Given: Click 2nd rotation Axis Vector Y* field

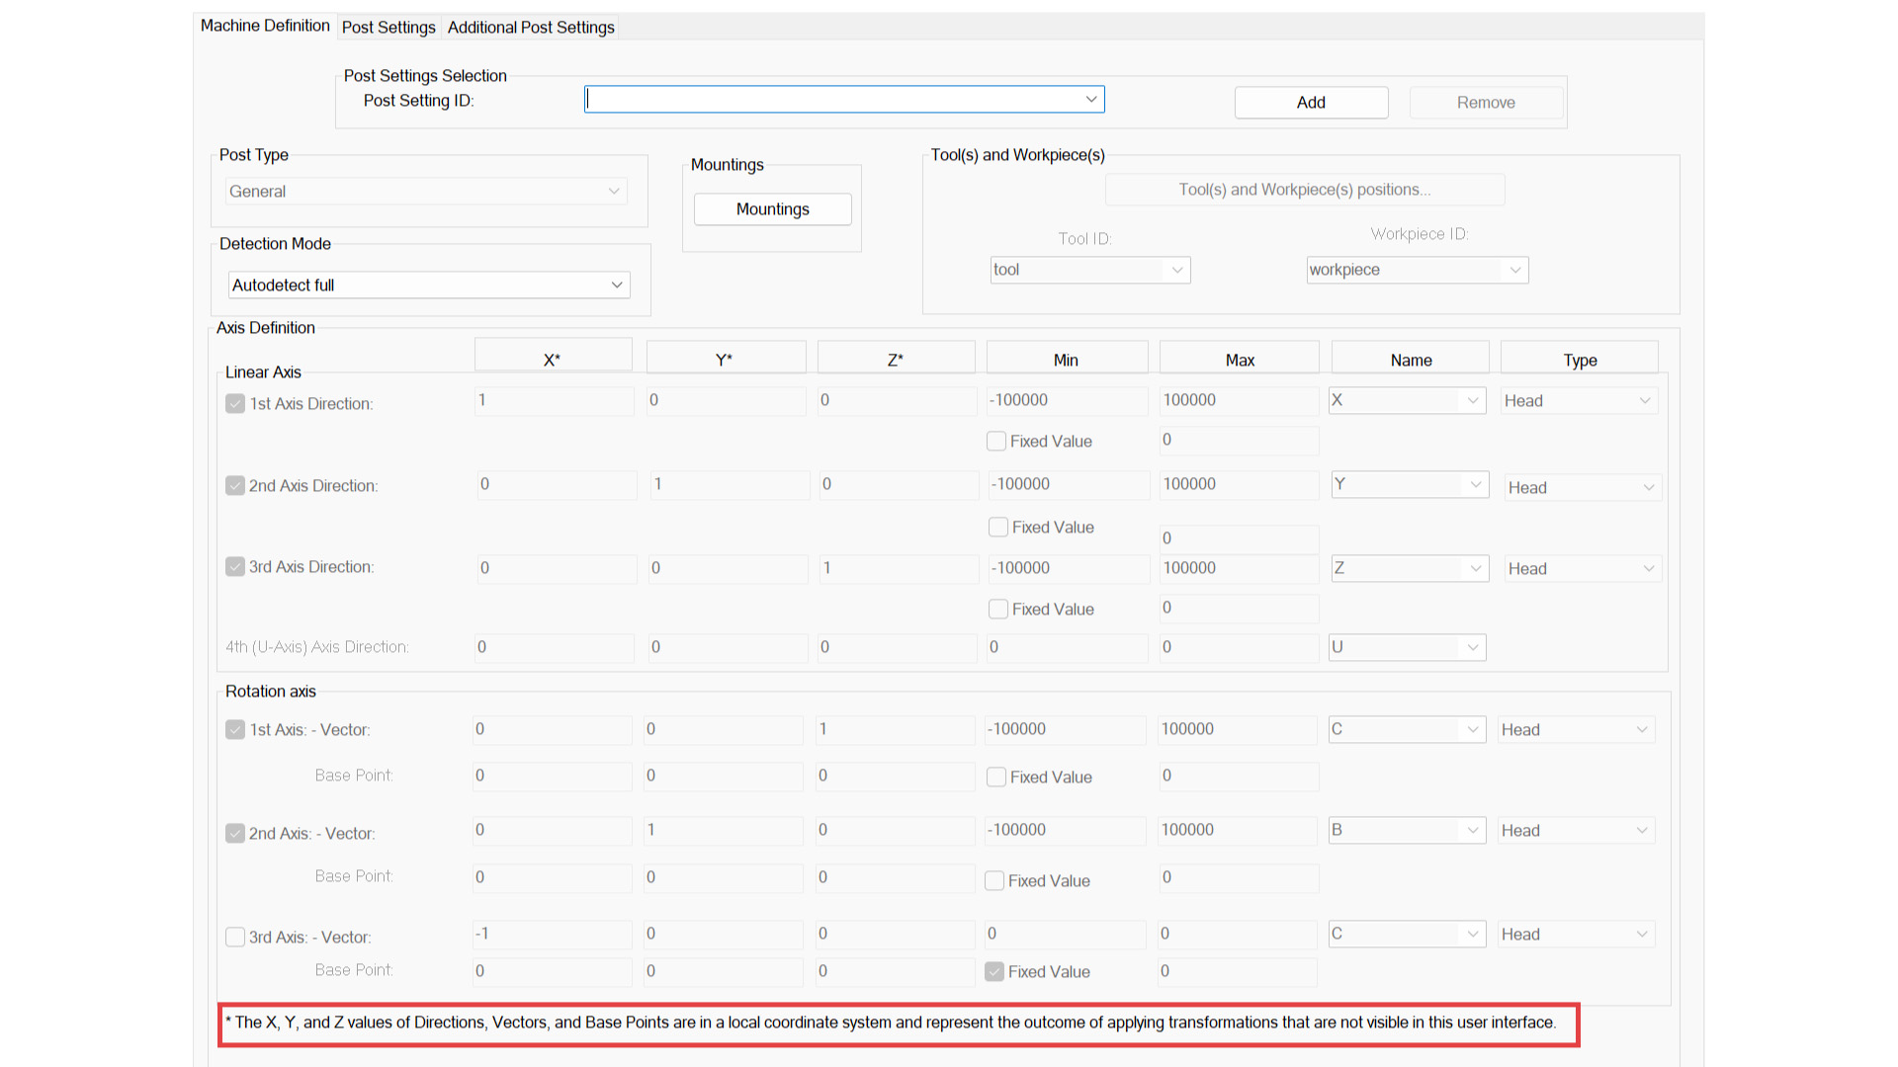Looking at the screenshot, I should tap(724, 830).
